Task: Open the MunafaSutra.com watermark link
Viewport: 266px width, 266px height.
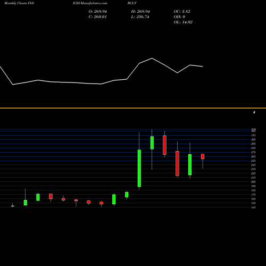Action: tap(90, 3)
